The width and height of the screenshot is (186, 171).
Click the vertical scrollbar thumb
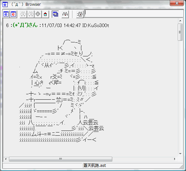180,32
